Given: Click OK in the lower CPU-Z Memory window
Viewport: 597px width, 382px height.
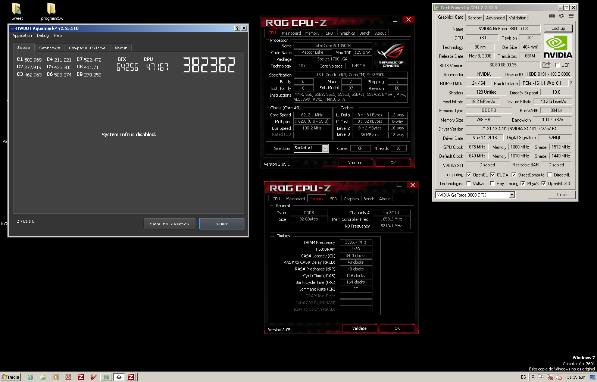Looking at the screenshot, I should (397, 328).
